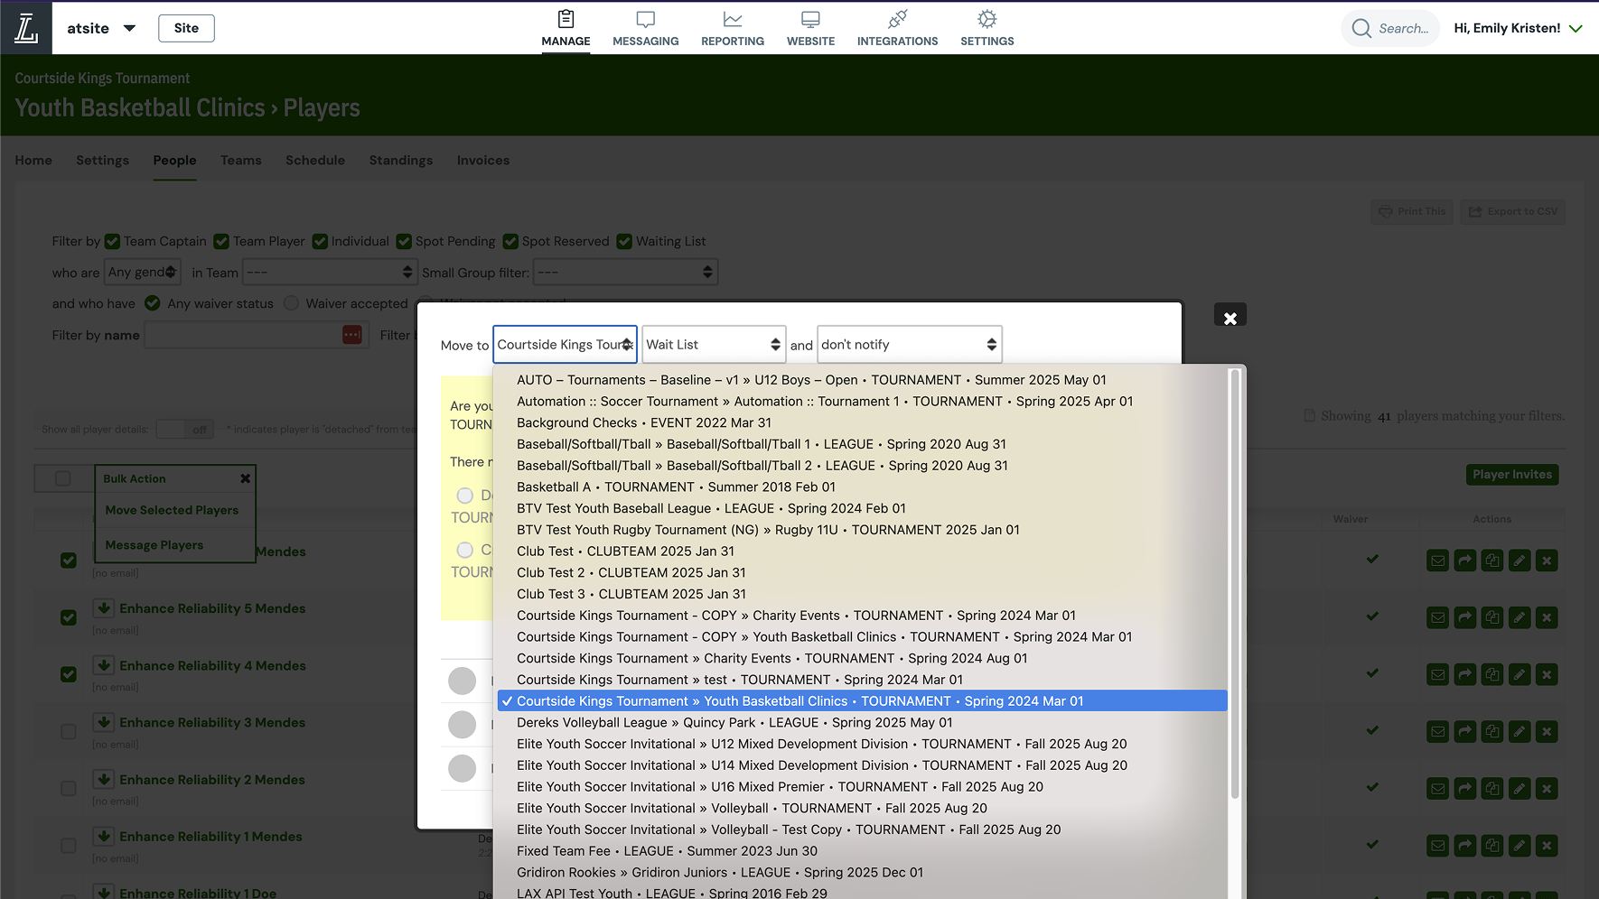
Task: Edit Enhance Reliability 4 Mendes with pencil icon
Action: (1519, 674)
